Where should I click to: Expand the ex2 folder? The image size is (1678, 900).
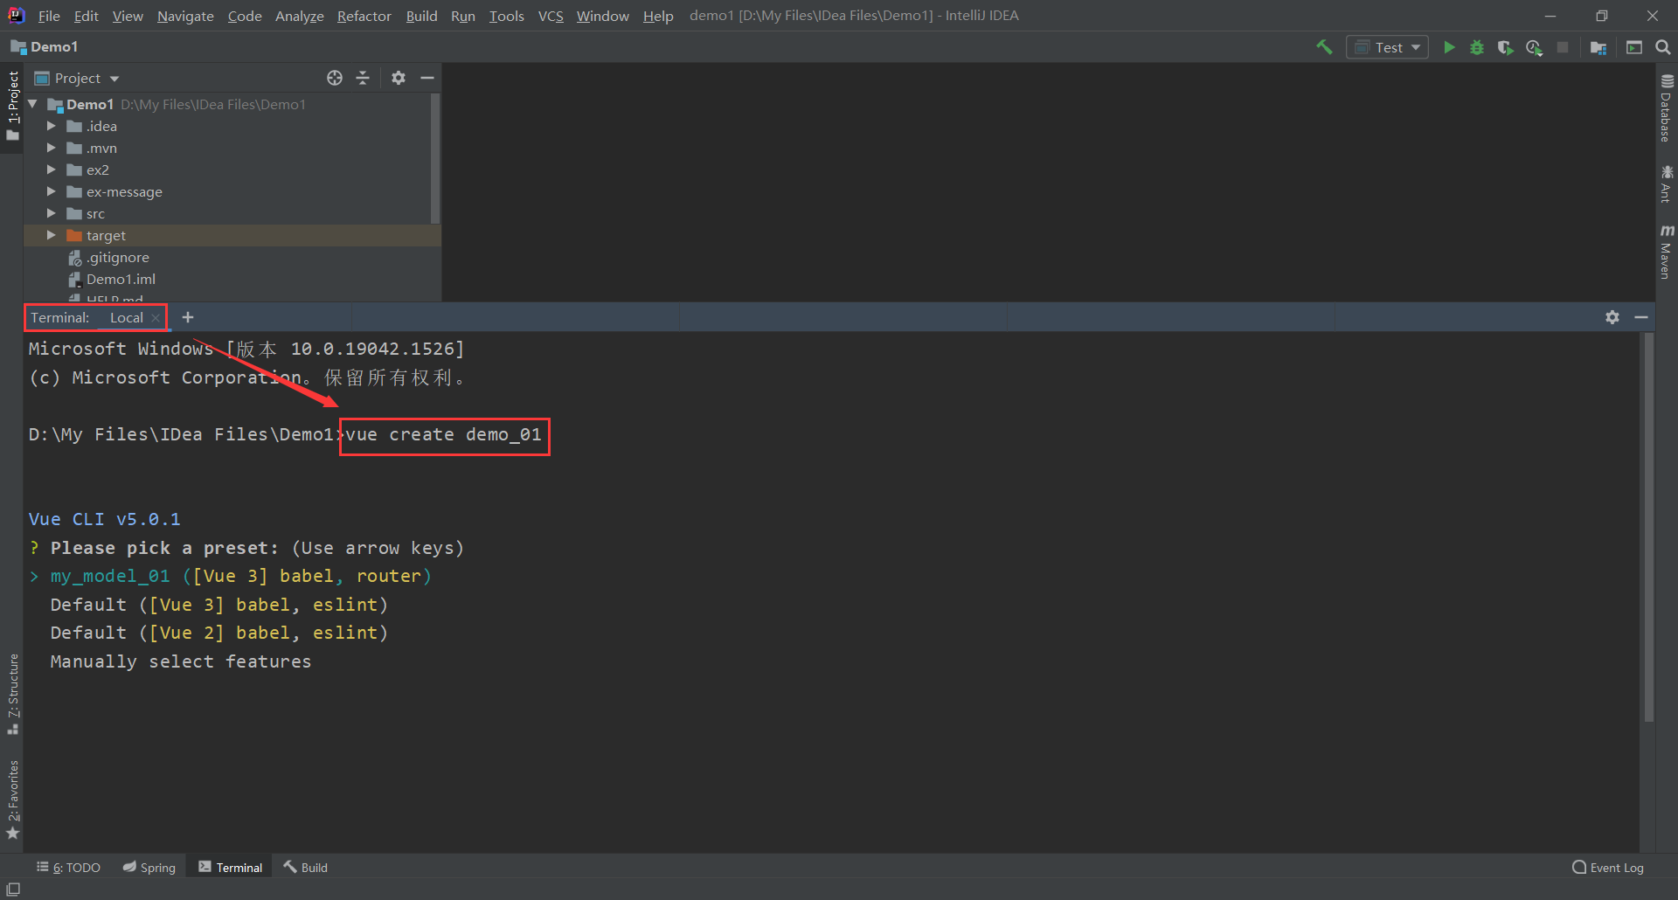51,170
